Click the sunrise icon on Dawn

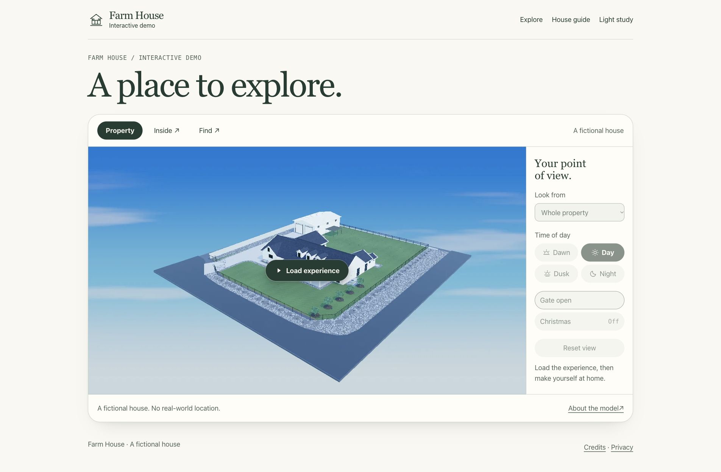[x=546, y=252]
